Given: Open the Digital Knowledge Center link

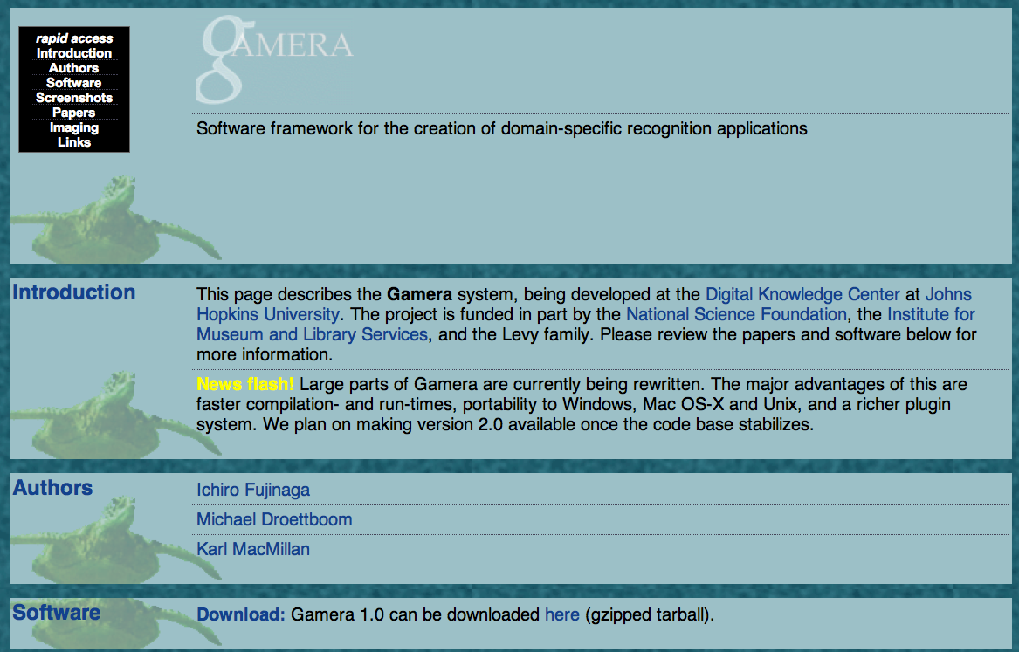Looking at the screenshot, I should pos(802,294).
